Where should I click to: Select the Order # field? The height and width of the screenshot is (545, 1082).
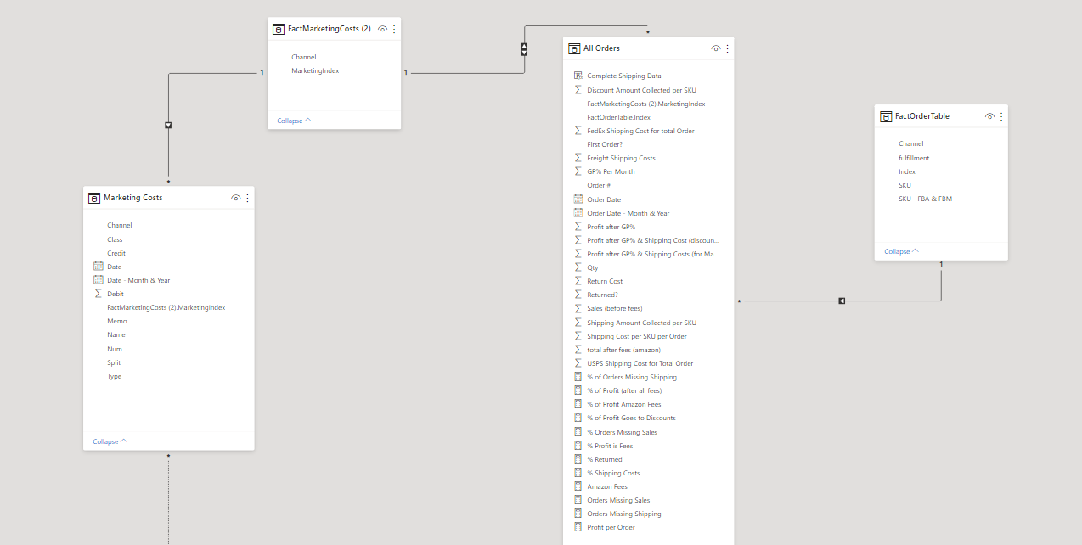(599, 185)
